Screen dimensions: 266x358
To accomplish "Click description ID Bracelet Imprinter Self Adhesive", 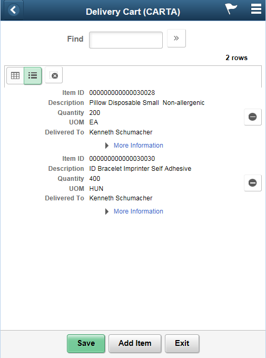I will tap(140, 169).
